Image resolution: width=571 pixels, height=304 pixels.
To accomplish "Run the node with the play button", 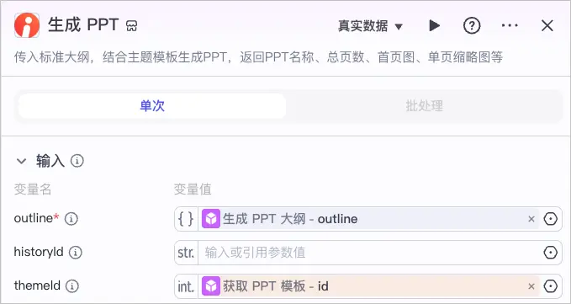I will (434, 25).
